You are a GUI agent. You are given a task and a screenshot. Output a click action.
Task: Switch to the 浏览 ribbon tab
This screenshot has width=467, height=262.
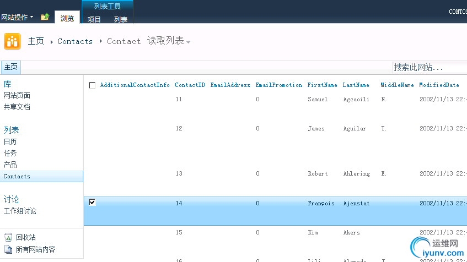click(x=67, y=18)
